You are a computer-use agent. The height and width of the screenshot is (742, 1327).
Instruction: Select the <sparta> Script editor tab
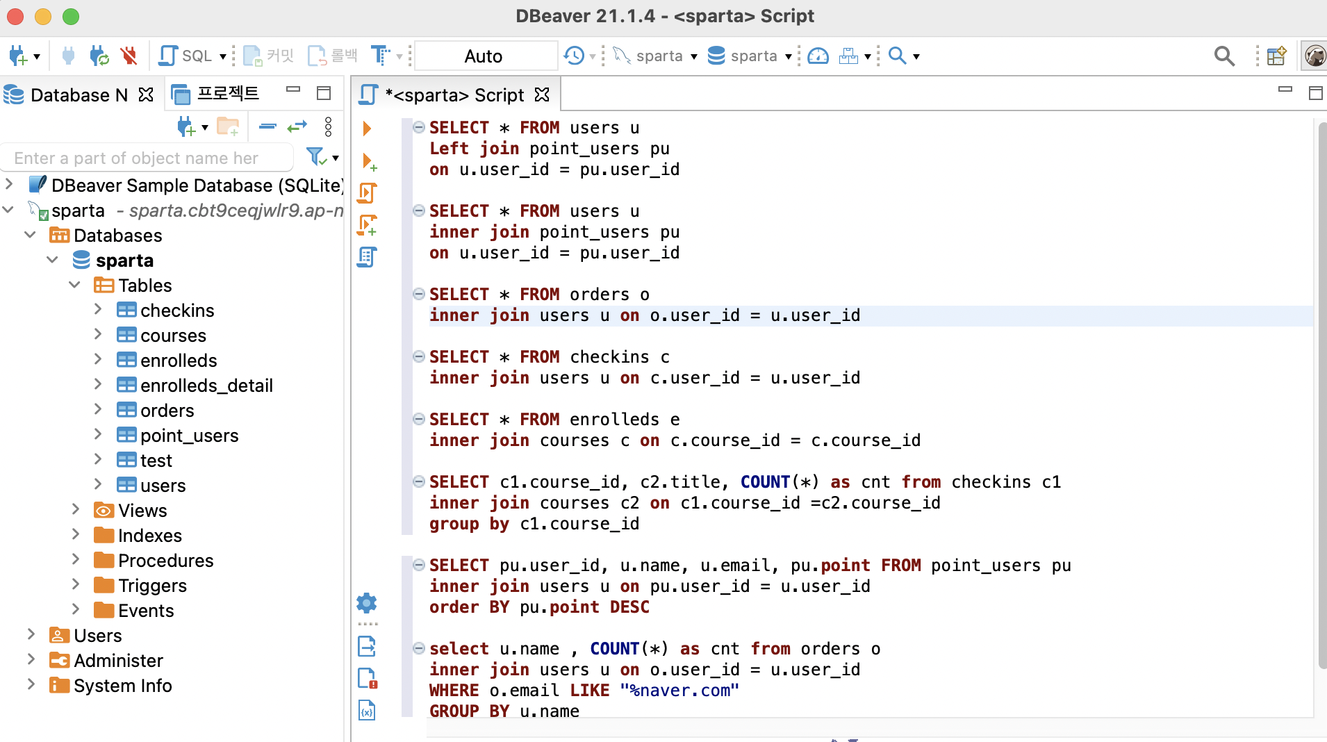(x=455, y=95)
